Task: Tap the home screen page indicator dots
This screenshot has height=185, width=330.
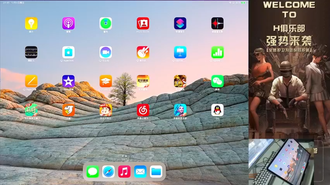Action: (125, 156)
